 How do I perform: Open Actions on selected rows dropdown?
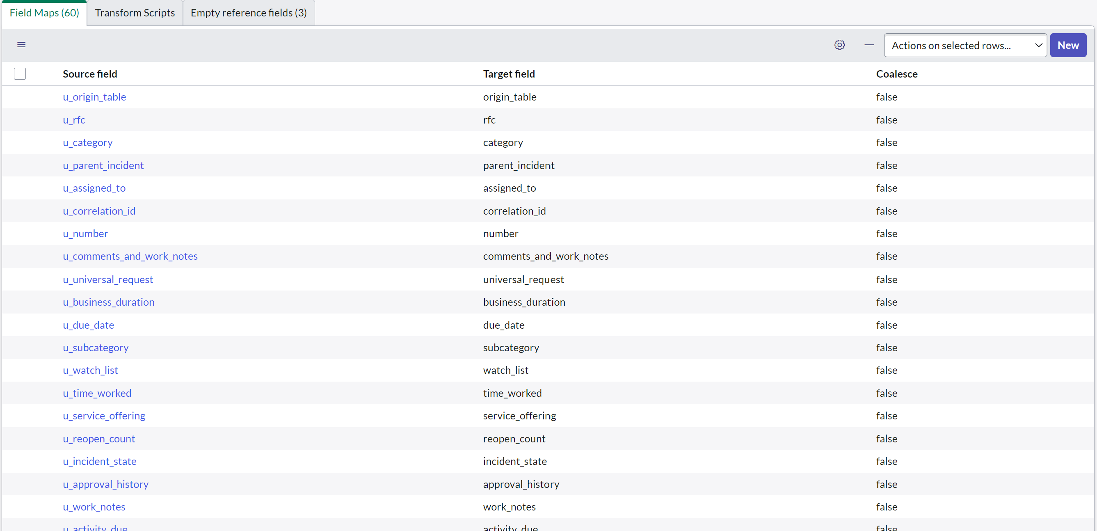pos(965,45)
